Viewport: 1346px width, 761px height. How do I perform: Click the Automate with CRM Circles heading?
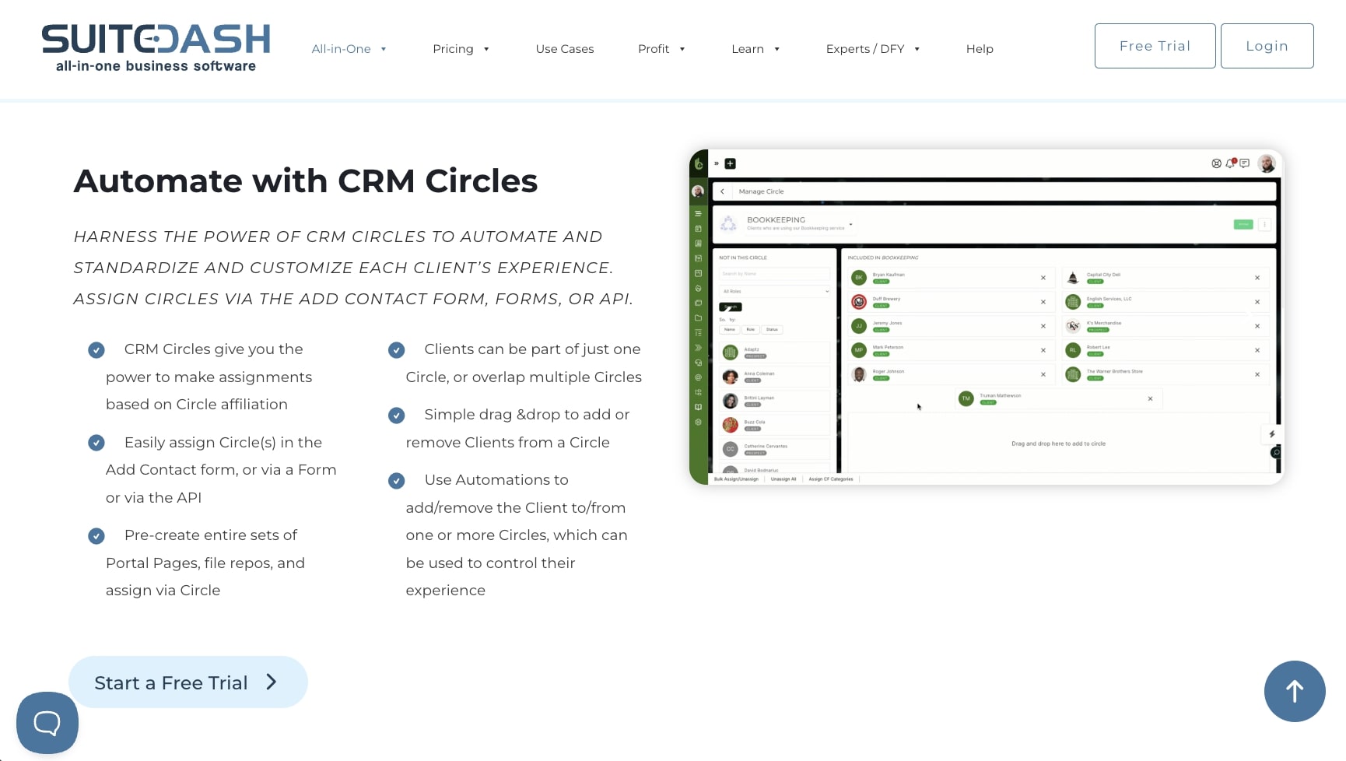point(306,181)
